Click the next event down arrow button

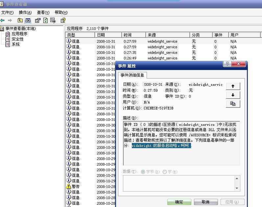click(x=233, y=95)
